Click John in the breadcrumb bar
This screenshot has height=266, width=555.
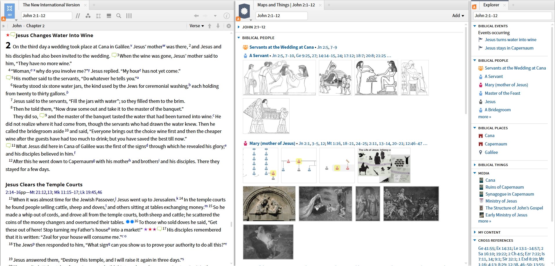17,26
